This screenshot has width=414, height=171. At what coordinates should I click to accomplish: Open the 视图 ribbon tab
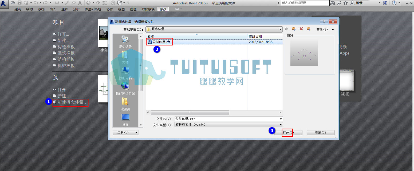click(x=121, y=9)
